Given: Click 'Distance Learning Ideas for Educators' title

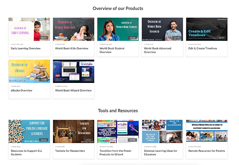Looking at the screenshot, I should click(x=161, y=153).
